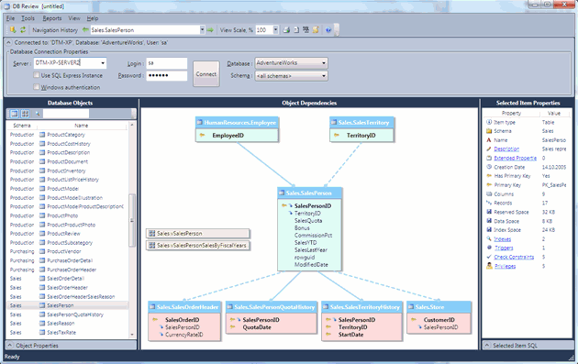
Task: Open the Database dropdown showing AdventureWorks
Action: [x=291, y=63]
